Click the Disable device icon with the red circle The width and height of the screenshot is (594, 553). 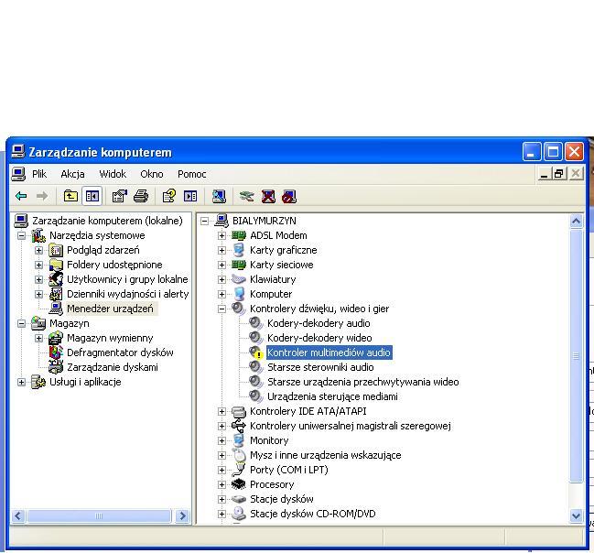point(289,196)
